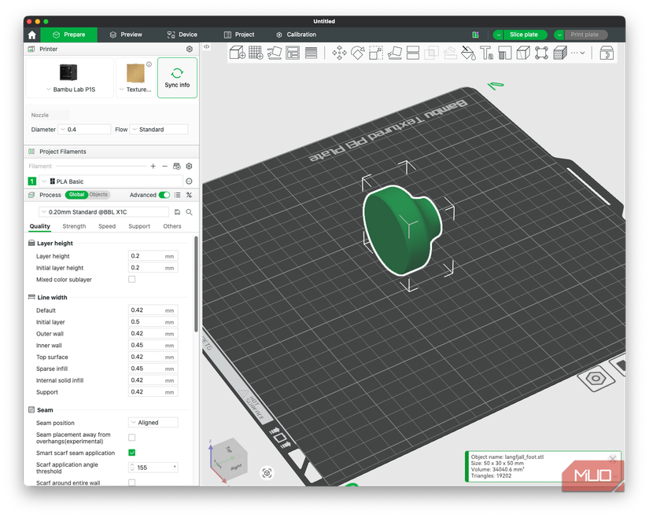Open the filament settings gear icon

[189, 166]
